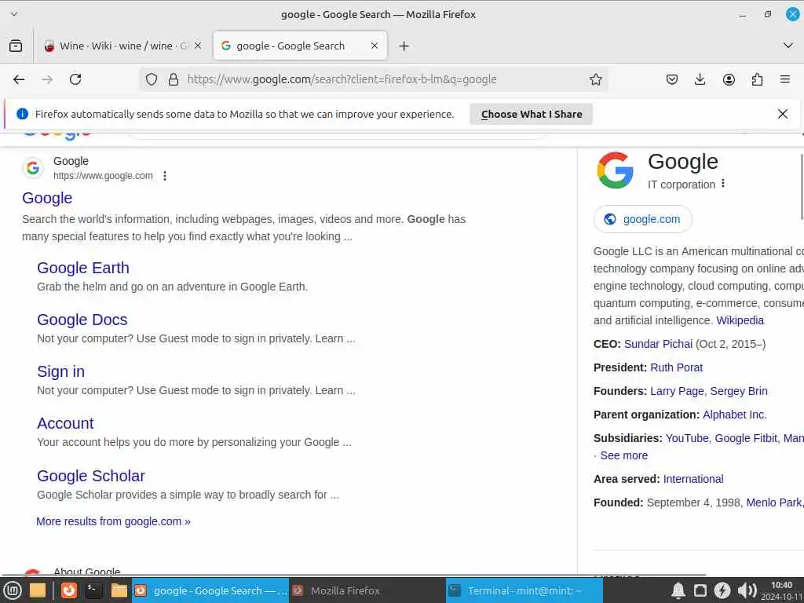804x603 pixels.
Task: Open the clock showing 10:40
Action: pyautogui.click(x=781, y=590)
